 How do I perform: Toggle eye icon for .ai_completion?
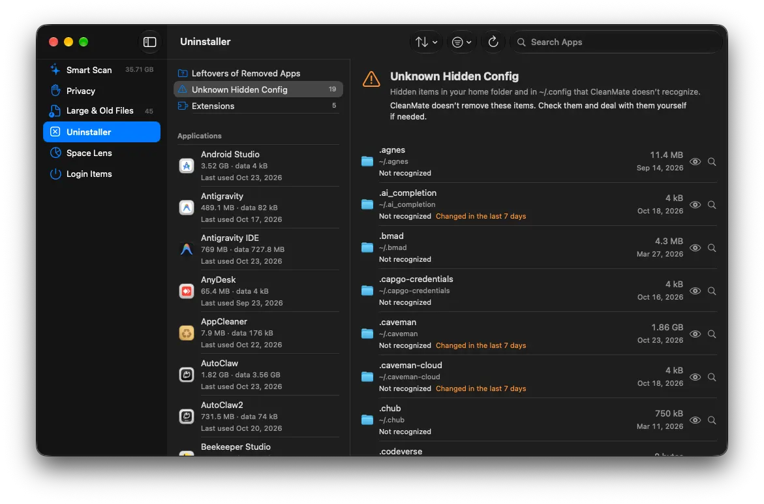click(x=695, y=205)
